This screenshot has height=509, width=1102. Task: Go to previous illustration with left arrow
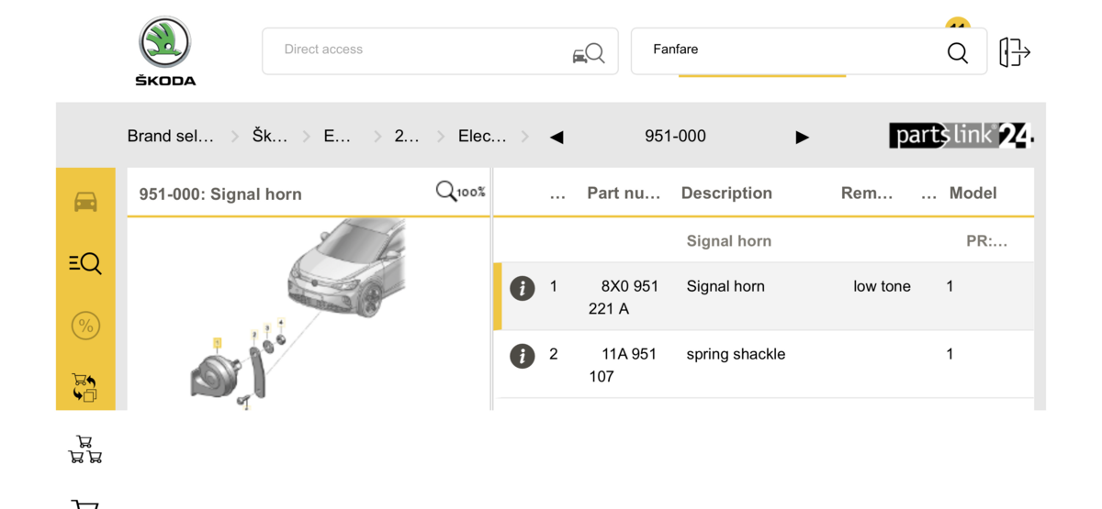[x=557, y=137]
